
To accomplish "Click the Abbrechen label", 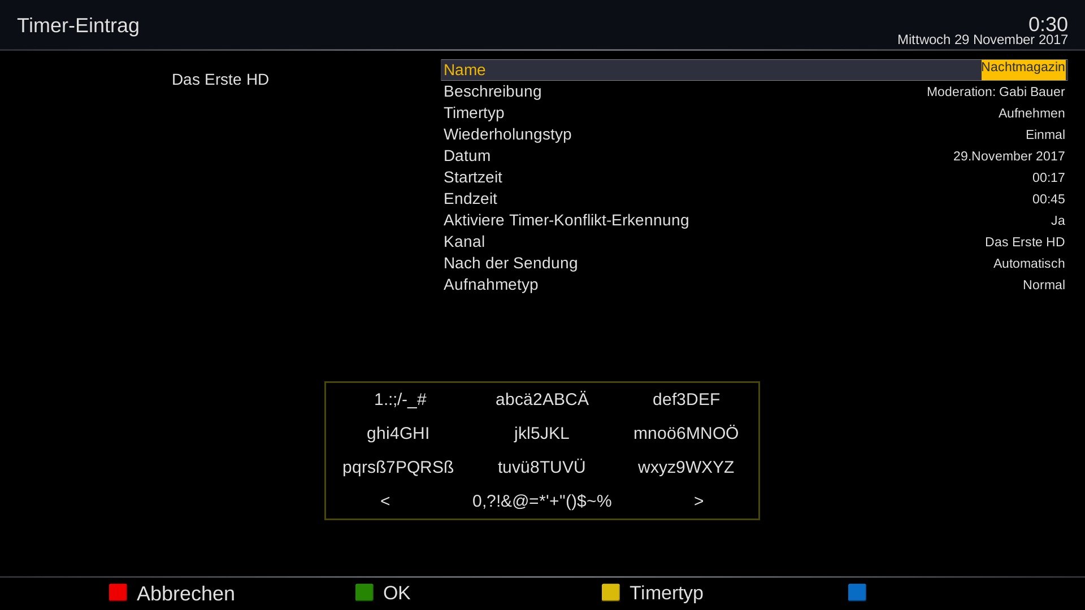I will (185, 593).
